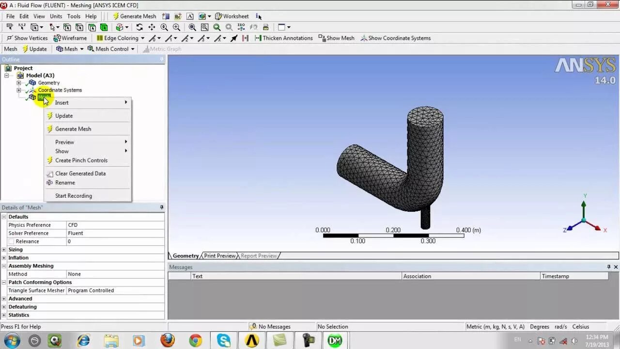Select the Rotate view tool

[139, 27]
